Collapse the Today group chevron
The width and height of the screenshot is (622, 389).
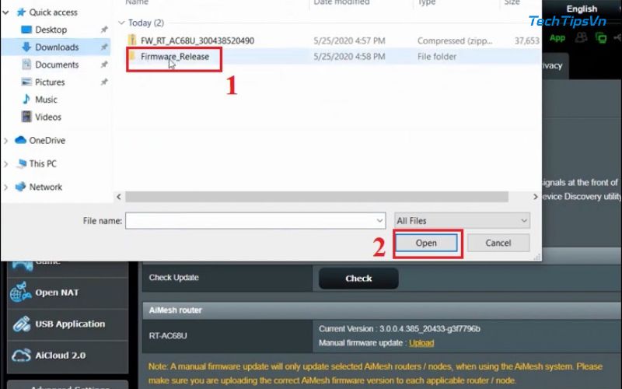tap(121, 23)
